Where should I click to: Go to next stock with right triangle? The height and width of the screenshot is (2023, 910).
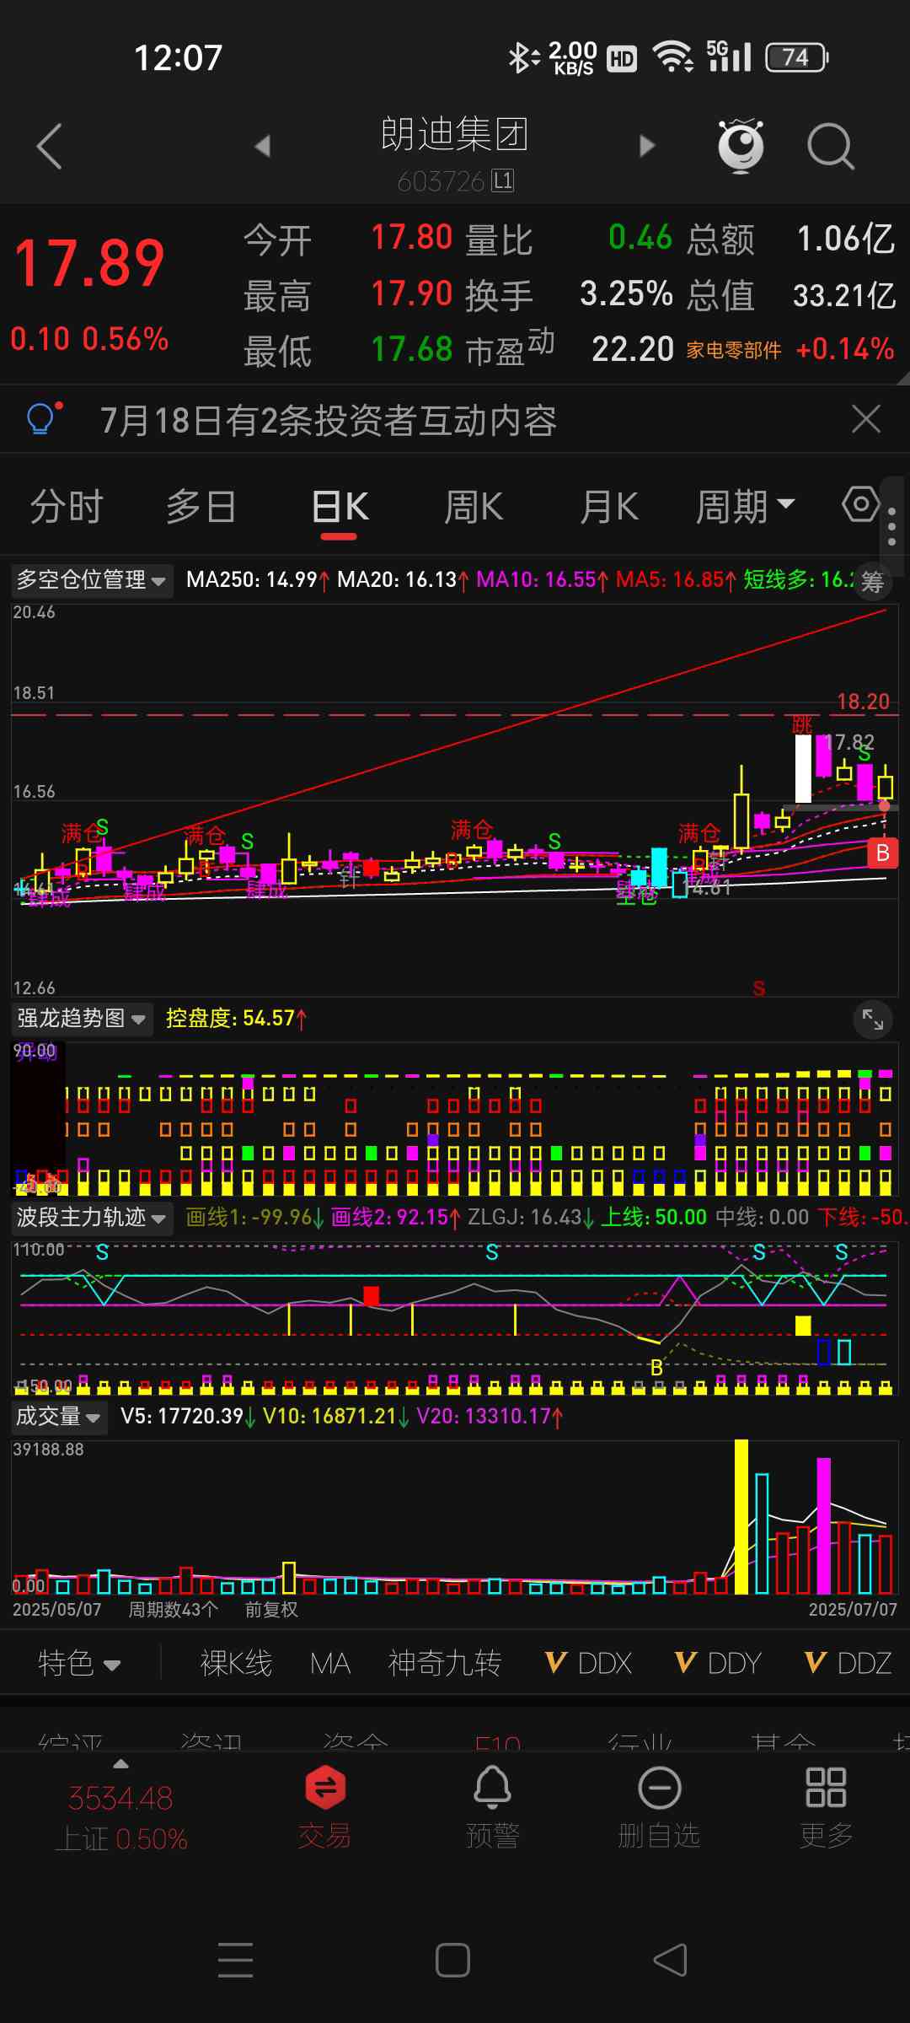(x=646, y=146)
